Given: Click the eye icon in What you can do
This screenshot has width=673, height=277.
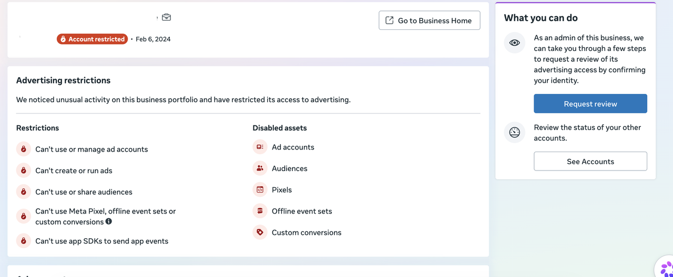Looking at the screenshot, I should click(x=515, y=43).
